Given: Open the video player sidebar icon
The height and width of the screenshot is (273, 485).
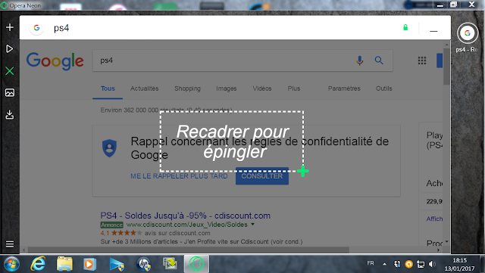Looking at the screenshot, I should coord(10,49).
